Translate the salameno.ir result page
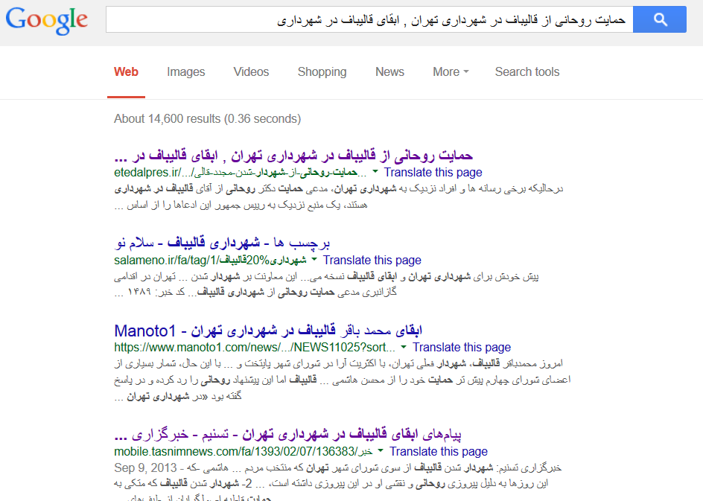The width and height of the screenshot is (703, 501). click(x=372, y=260)
